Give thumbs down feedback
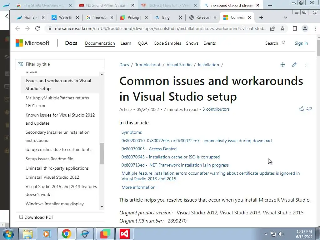The image size is (320, 240). point(309,109)
